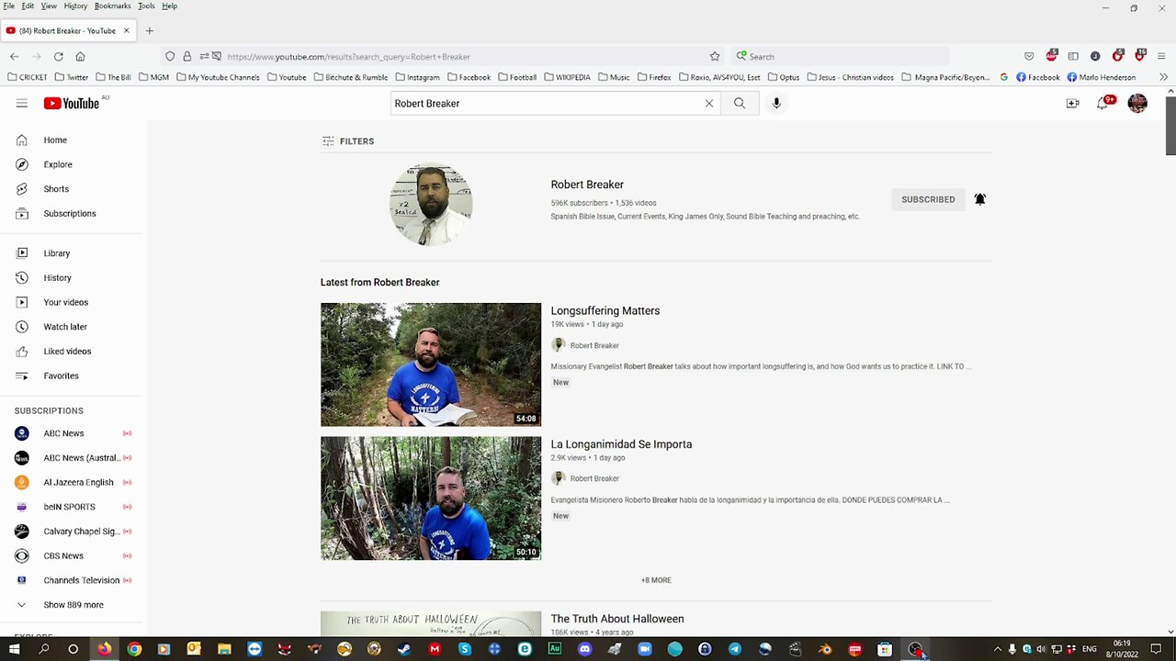The image size is (1176, 661).
Task: Show hidden system tray icons
Action: [998, 649]
